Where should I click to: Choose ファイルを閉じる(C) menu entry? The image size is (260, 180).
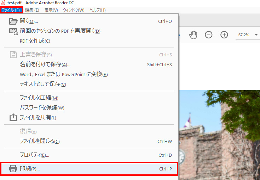pyautogui.click(x=40, y=141)
